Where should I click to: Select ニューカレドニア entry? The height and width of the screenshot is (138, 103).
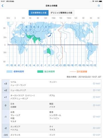tap(18, 90)
